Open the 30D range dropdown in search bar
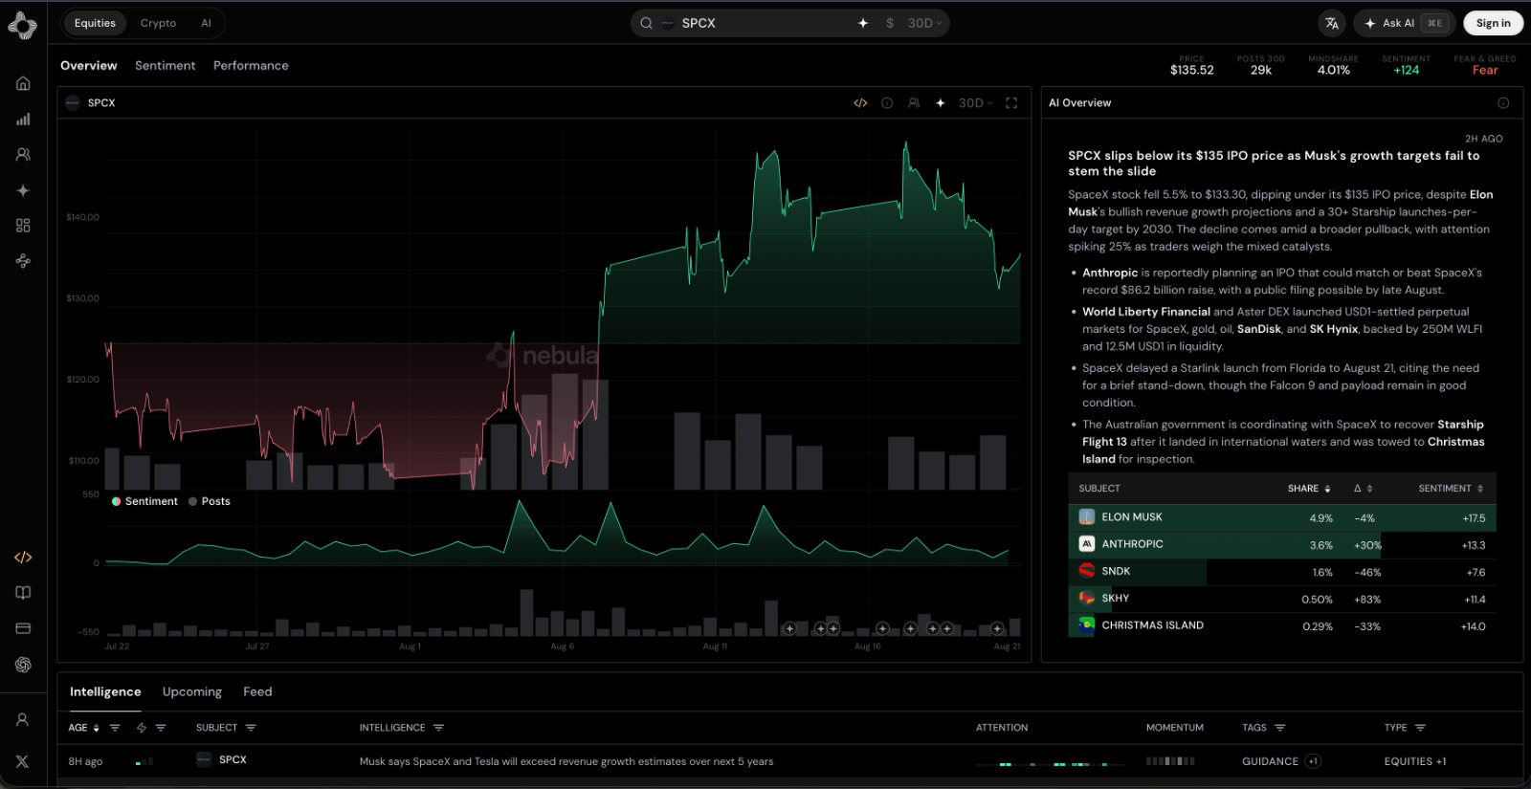This screenshot has height=789, width=1531. tap(924, 23)
